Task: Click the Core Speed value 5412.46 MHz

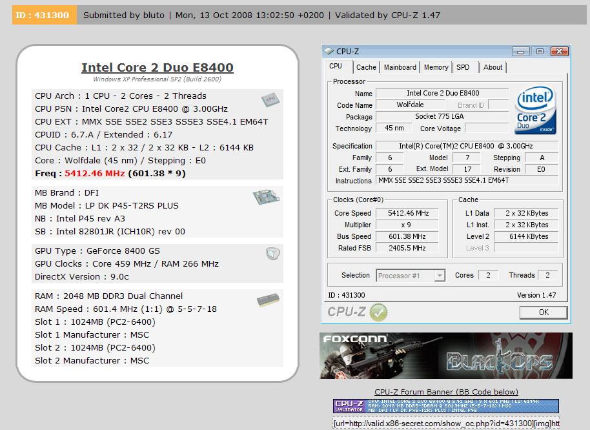Action: 407,213
